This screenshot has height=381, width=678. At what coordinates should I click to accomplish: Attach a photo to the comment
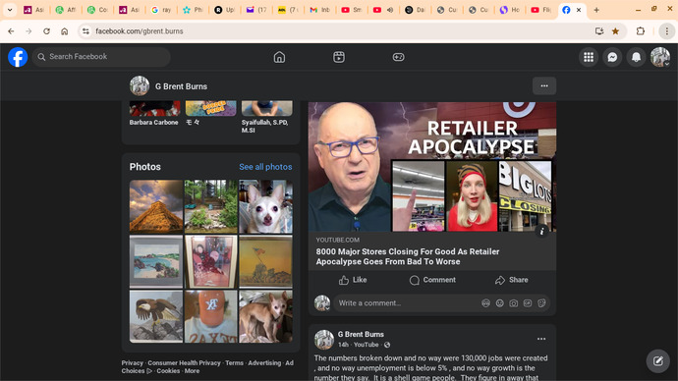(x=514, y=303)
